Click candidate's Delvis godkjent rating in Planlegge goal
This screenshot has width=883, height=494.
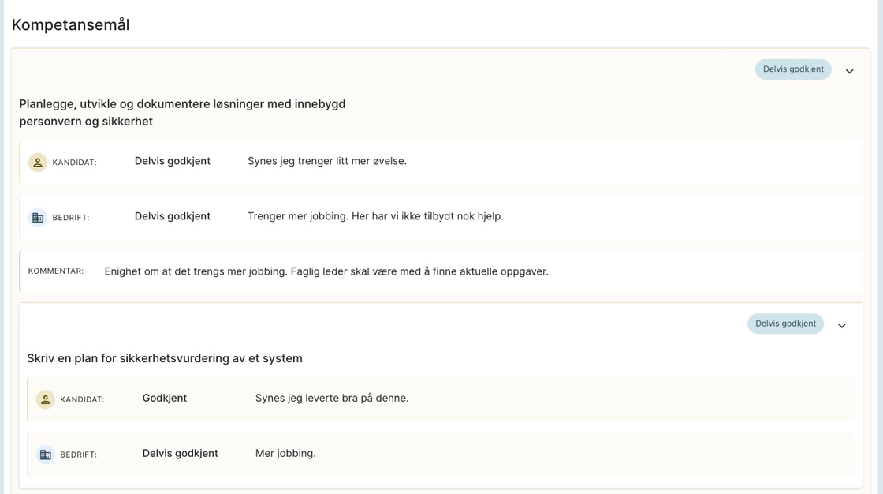(172, 161)
